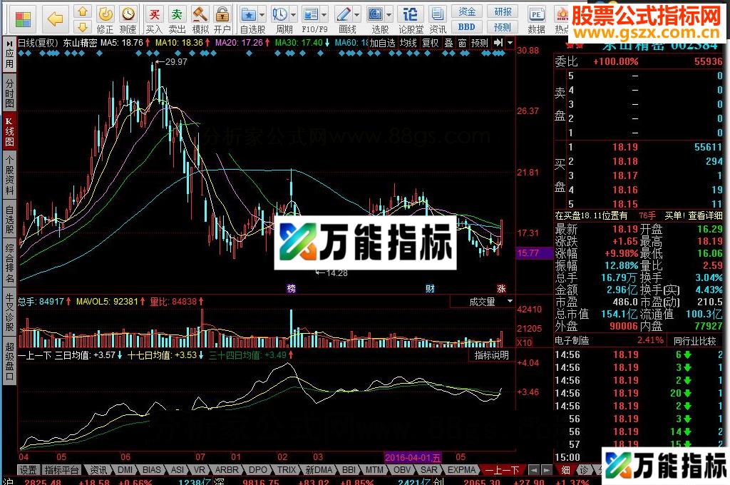This screenshot has height=485, width=730.
Task: Open the 成交量 volume indicator dropdown
Action: [509, 301]
